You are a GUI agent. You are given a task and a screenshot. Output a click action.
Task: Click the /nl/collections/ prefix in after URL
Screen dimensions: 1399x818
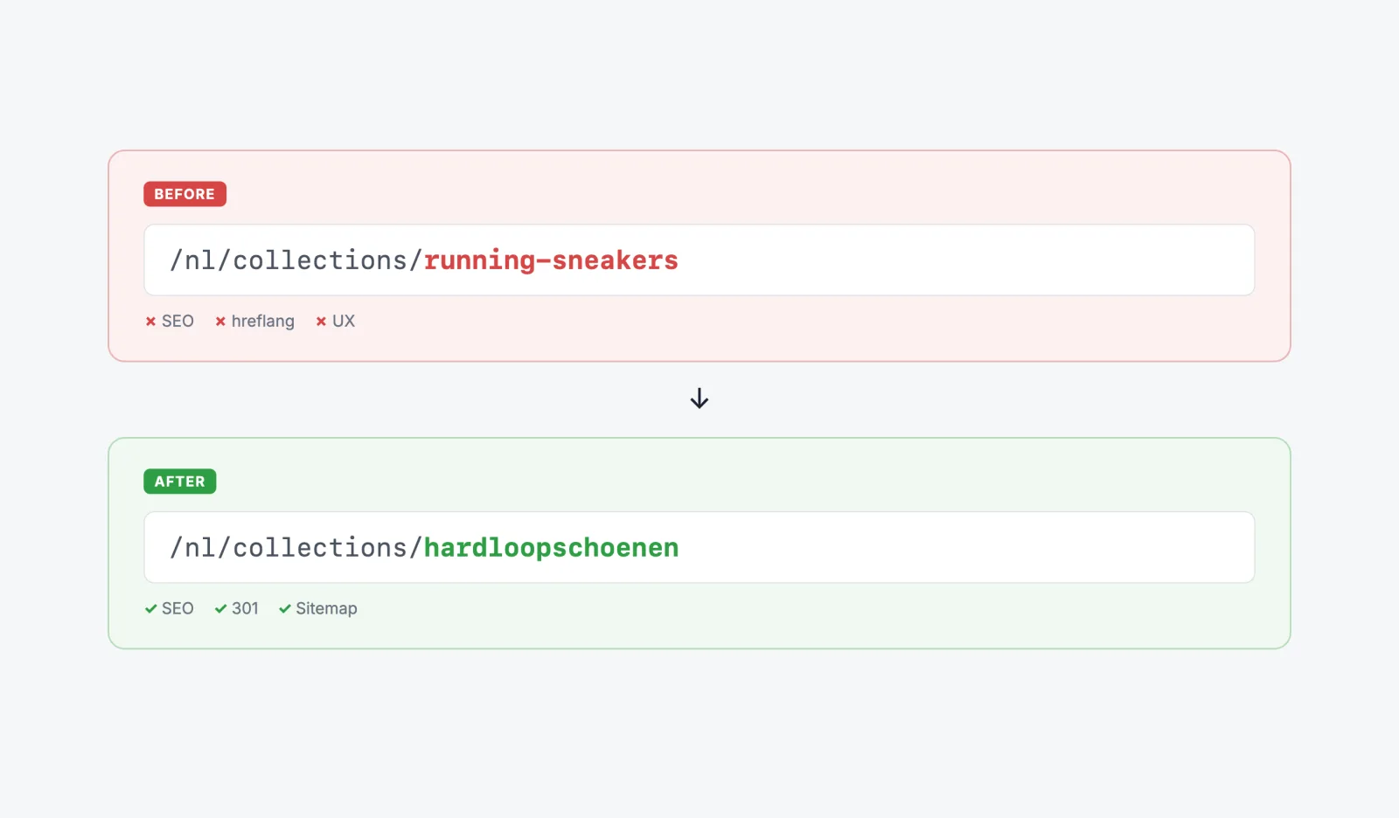tap(296, 548)
